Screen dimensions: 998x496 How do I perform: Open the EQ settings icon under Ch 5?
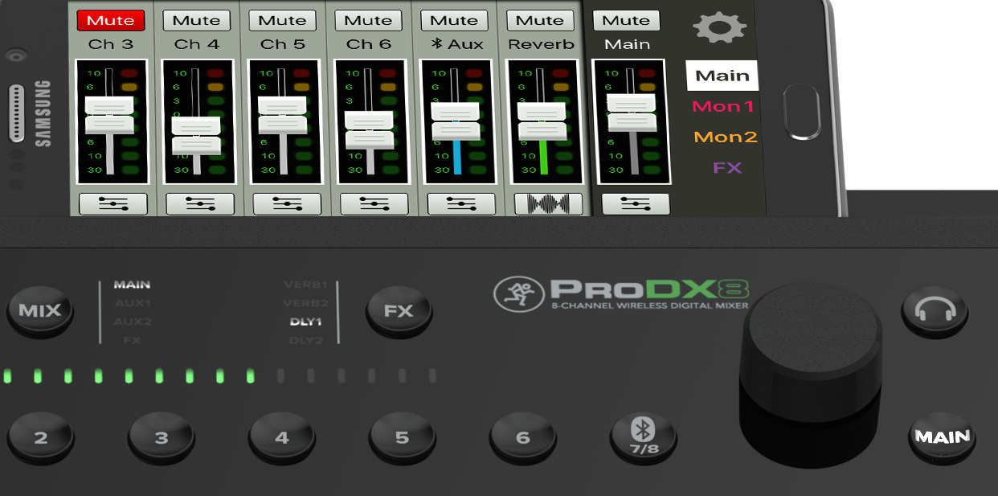pos(287,204)
